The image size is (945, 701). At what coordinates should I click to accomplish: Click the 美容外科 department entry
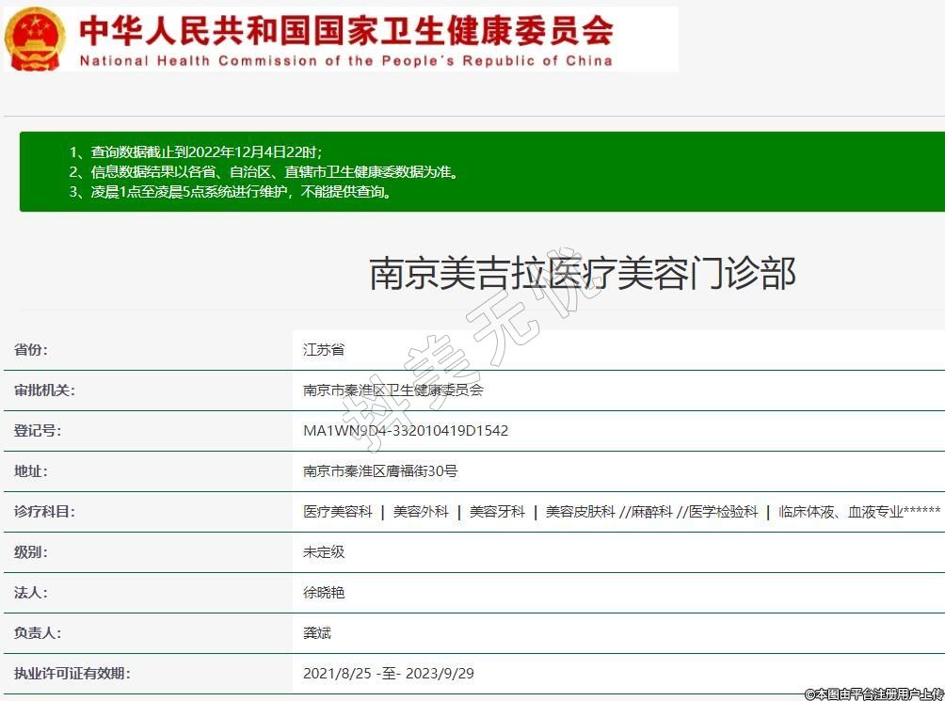(x=421, y=512)
